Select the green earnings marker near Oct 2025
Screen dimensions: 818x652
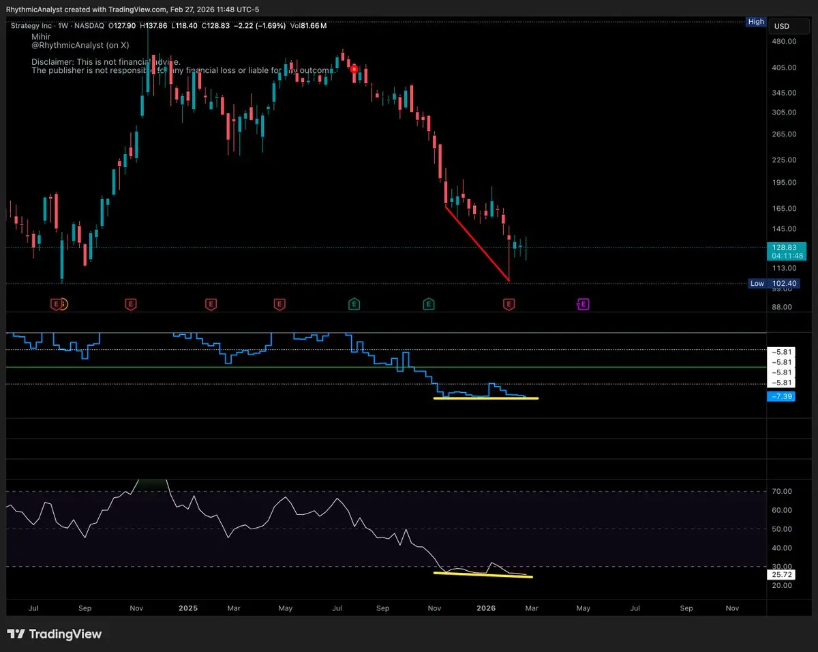click(x=428, y=303)
